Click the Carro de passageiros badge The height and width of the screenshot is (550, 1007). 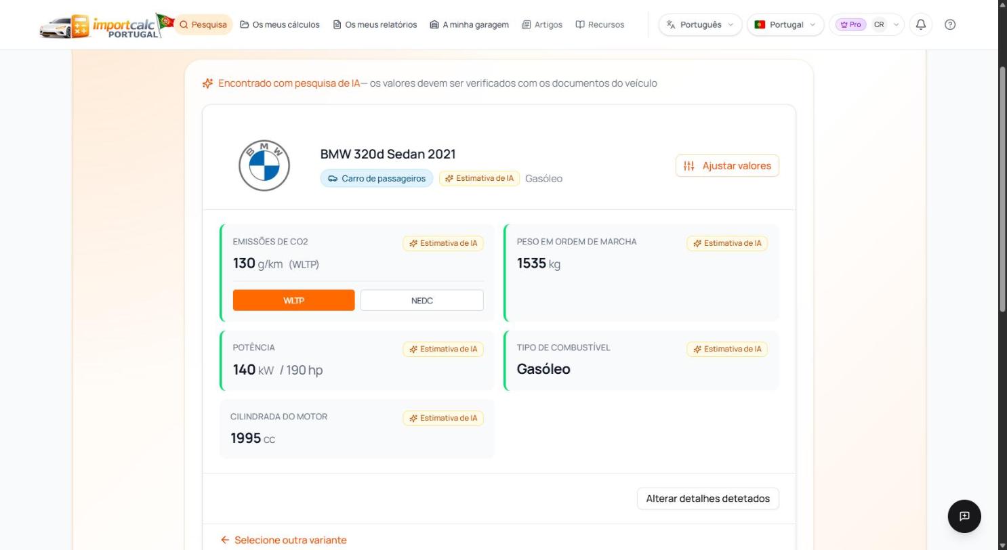377,178
